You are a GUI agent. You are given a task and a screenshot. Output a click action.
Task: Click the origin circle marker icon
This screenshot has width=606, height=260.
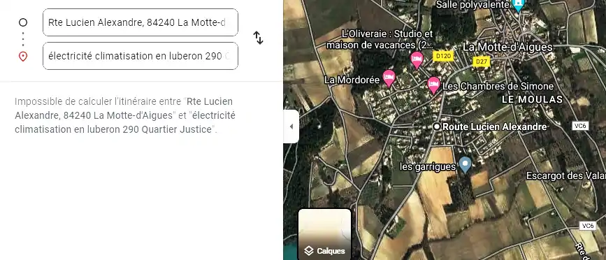[23, 22]
